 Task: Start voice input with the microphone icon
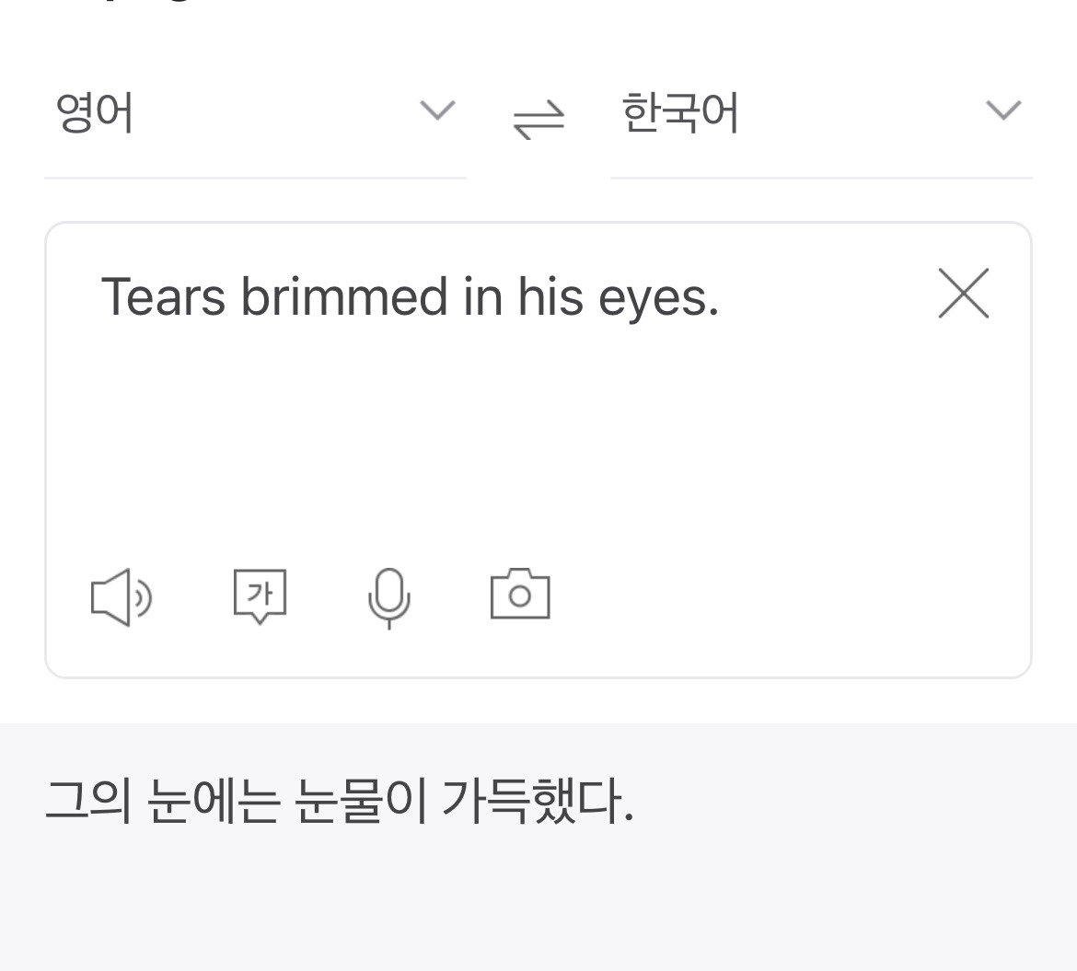click(x=388, y=596)
